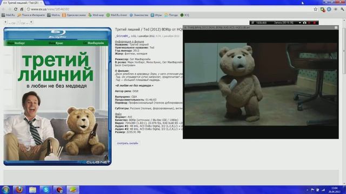The height and width of the screenshot is (194, 346).
Task: Click the Action Center flag tray icon
Action: pos(312,190)
